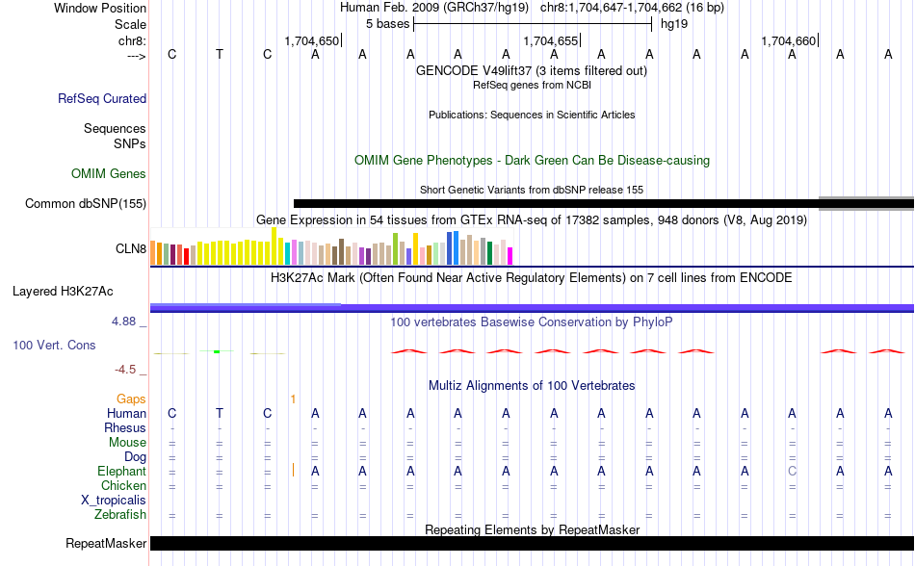Click the orange insertion mark in Elephant row

(293, 470)
